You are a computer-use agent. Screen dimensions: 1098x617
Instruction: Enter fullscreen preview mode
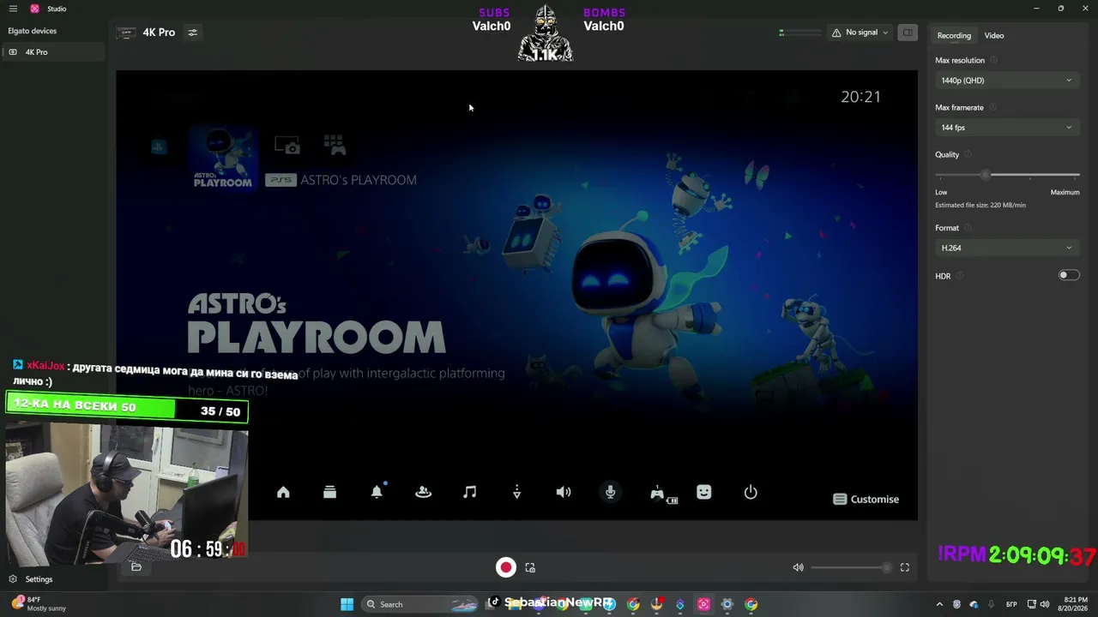(x=904, y=567)
